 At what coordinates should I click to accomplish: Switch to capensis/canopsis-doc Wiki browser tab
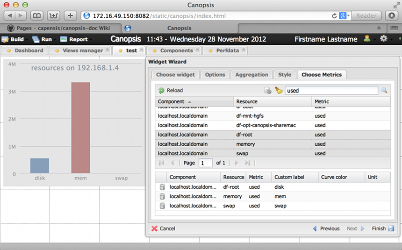coord(61,28)
